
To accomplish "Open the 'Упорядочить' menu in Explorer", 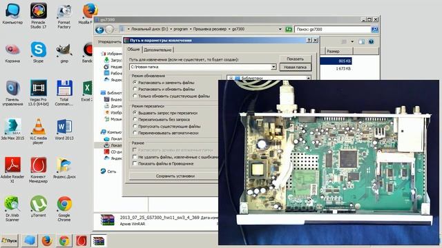I will (x=109, y=41).
